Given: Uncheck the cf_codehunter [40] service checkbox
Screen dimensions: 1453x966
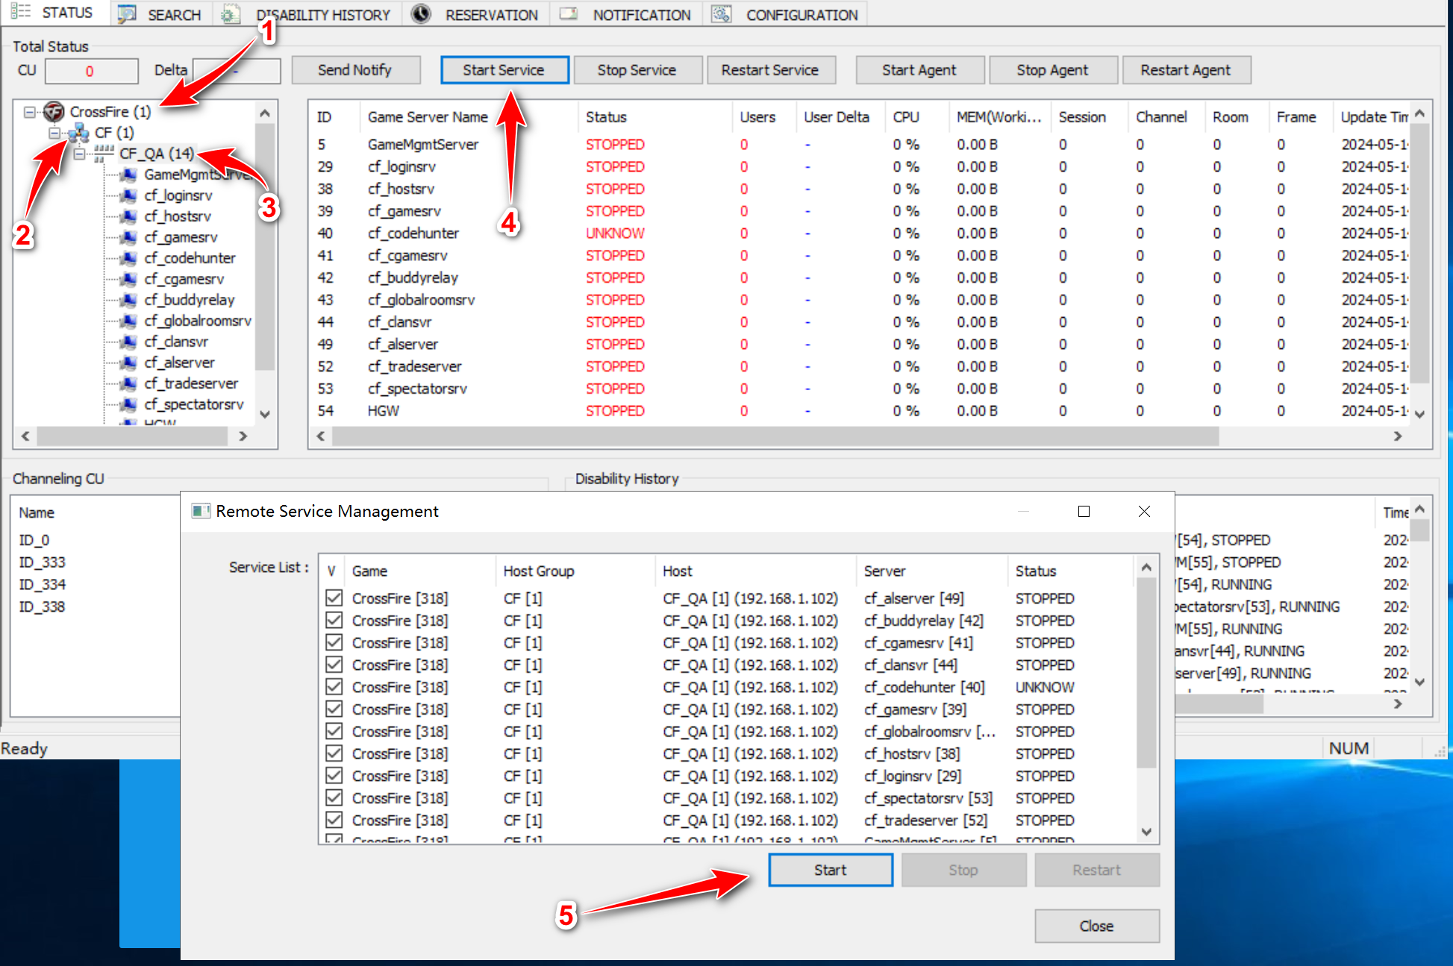Looking at the screenshot, I should (334, 687).
